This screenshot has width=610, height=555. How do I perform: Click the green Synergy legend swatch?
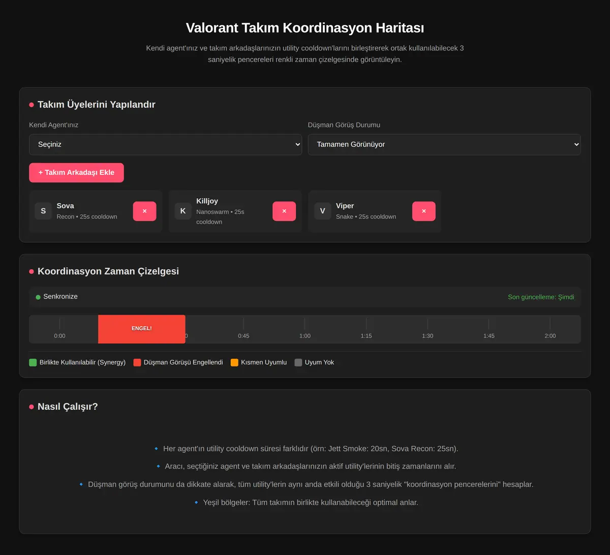(x=33, y=362)
